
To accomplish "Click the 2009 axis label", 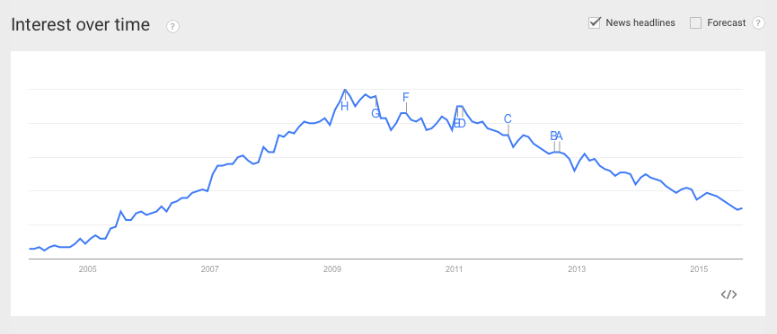I will tap(332, 269).
